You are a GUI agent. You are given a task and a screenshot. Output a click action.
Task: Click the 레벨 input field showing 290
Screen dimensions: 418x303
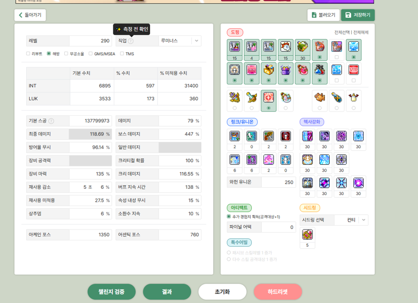90,41
